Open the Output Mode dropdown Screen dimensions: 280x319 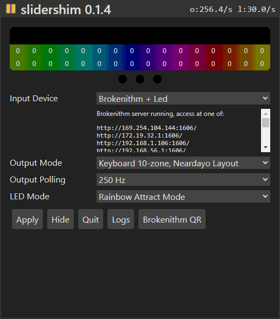click(183, 163)
